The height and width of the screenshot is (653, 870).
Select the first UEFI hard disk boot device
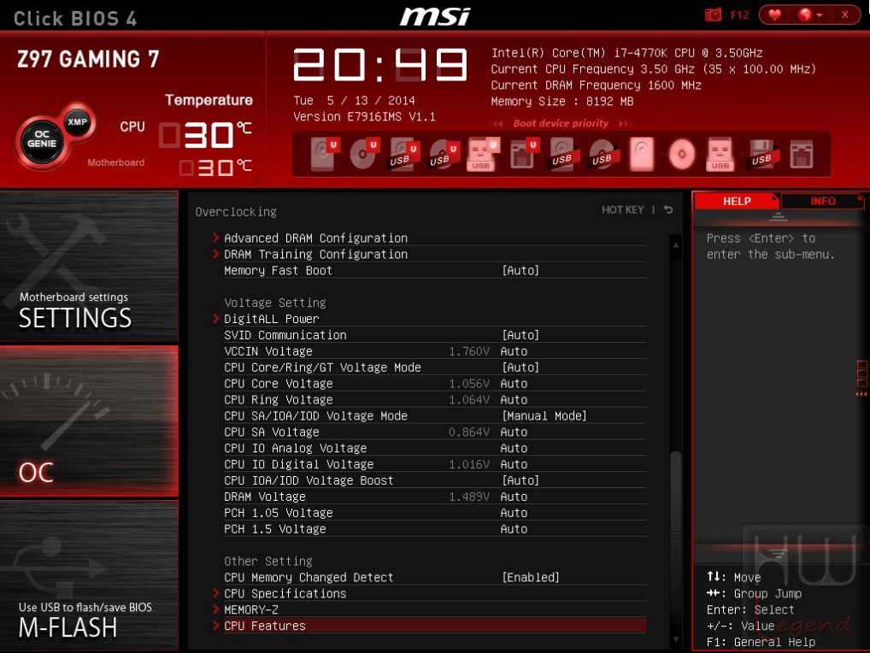coord(324,154)
